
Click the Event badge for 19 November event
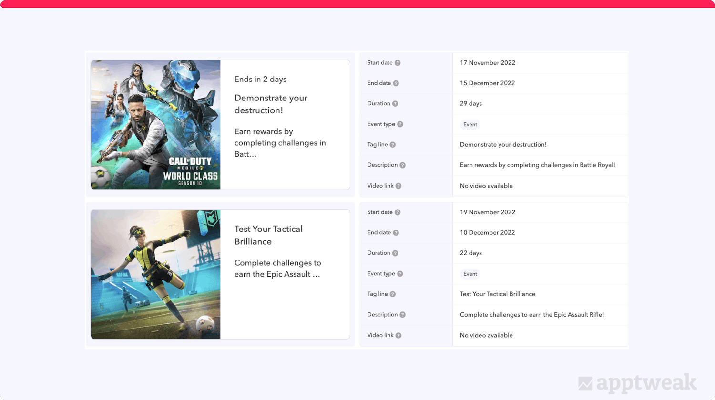(x=470, y=274)
